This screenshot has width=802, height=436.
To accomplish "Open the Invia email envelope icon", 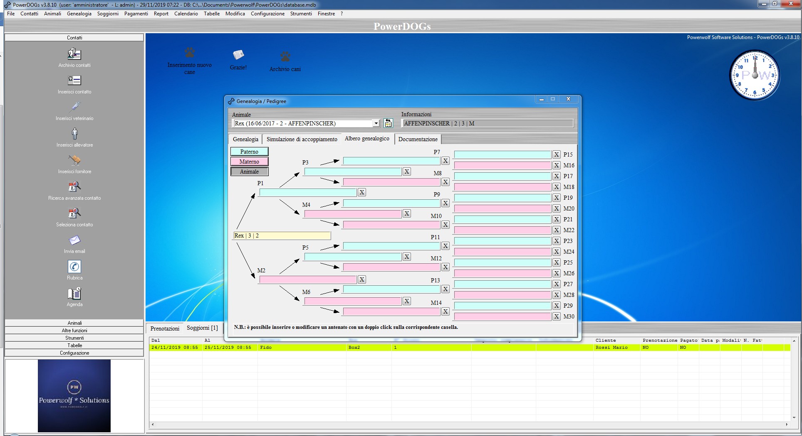I will coord(74,240).
